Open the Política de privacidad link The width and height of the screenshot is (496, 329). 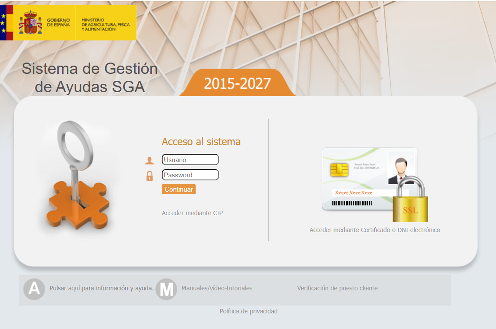pos(248,311)
